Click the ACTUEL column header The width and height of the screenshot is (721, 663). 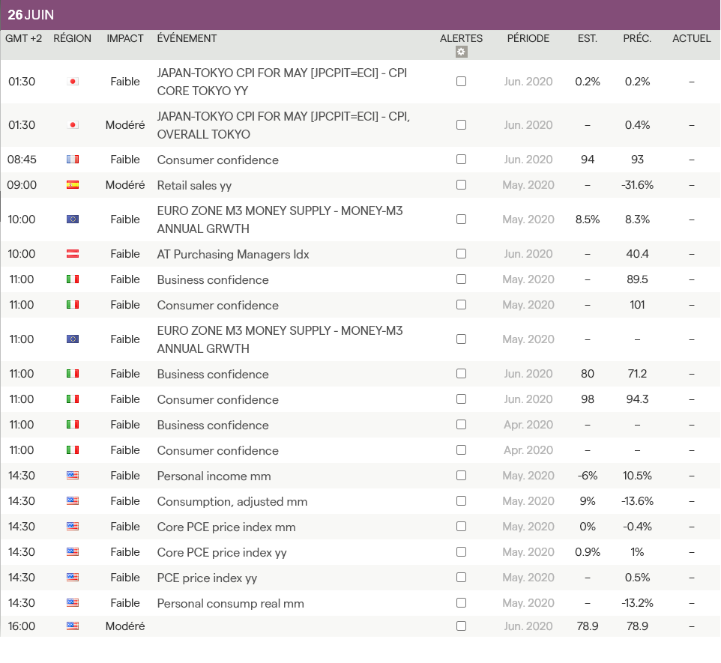[x=692, y=39]
